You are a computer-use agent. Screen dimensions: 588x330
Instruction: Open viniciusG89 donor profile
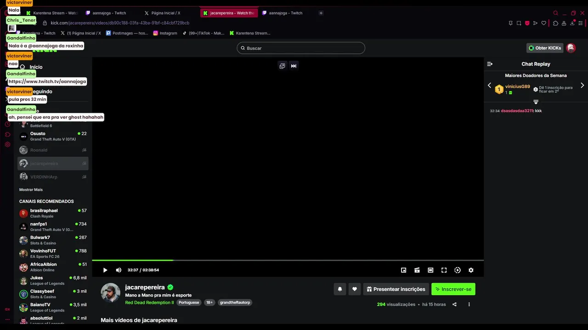pyautogui.click(x=517, y=87)
